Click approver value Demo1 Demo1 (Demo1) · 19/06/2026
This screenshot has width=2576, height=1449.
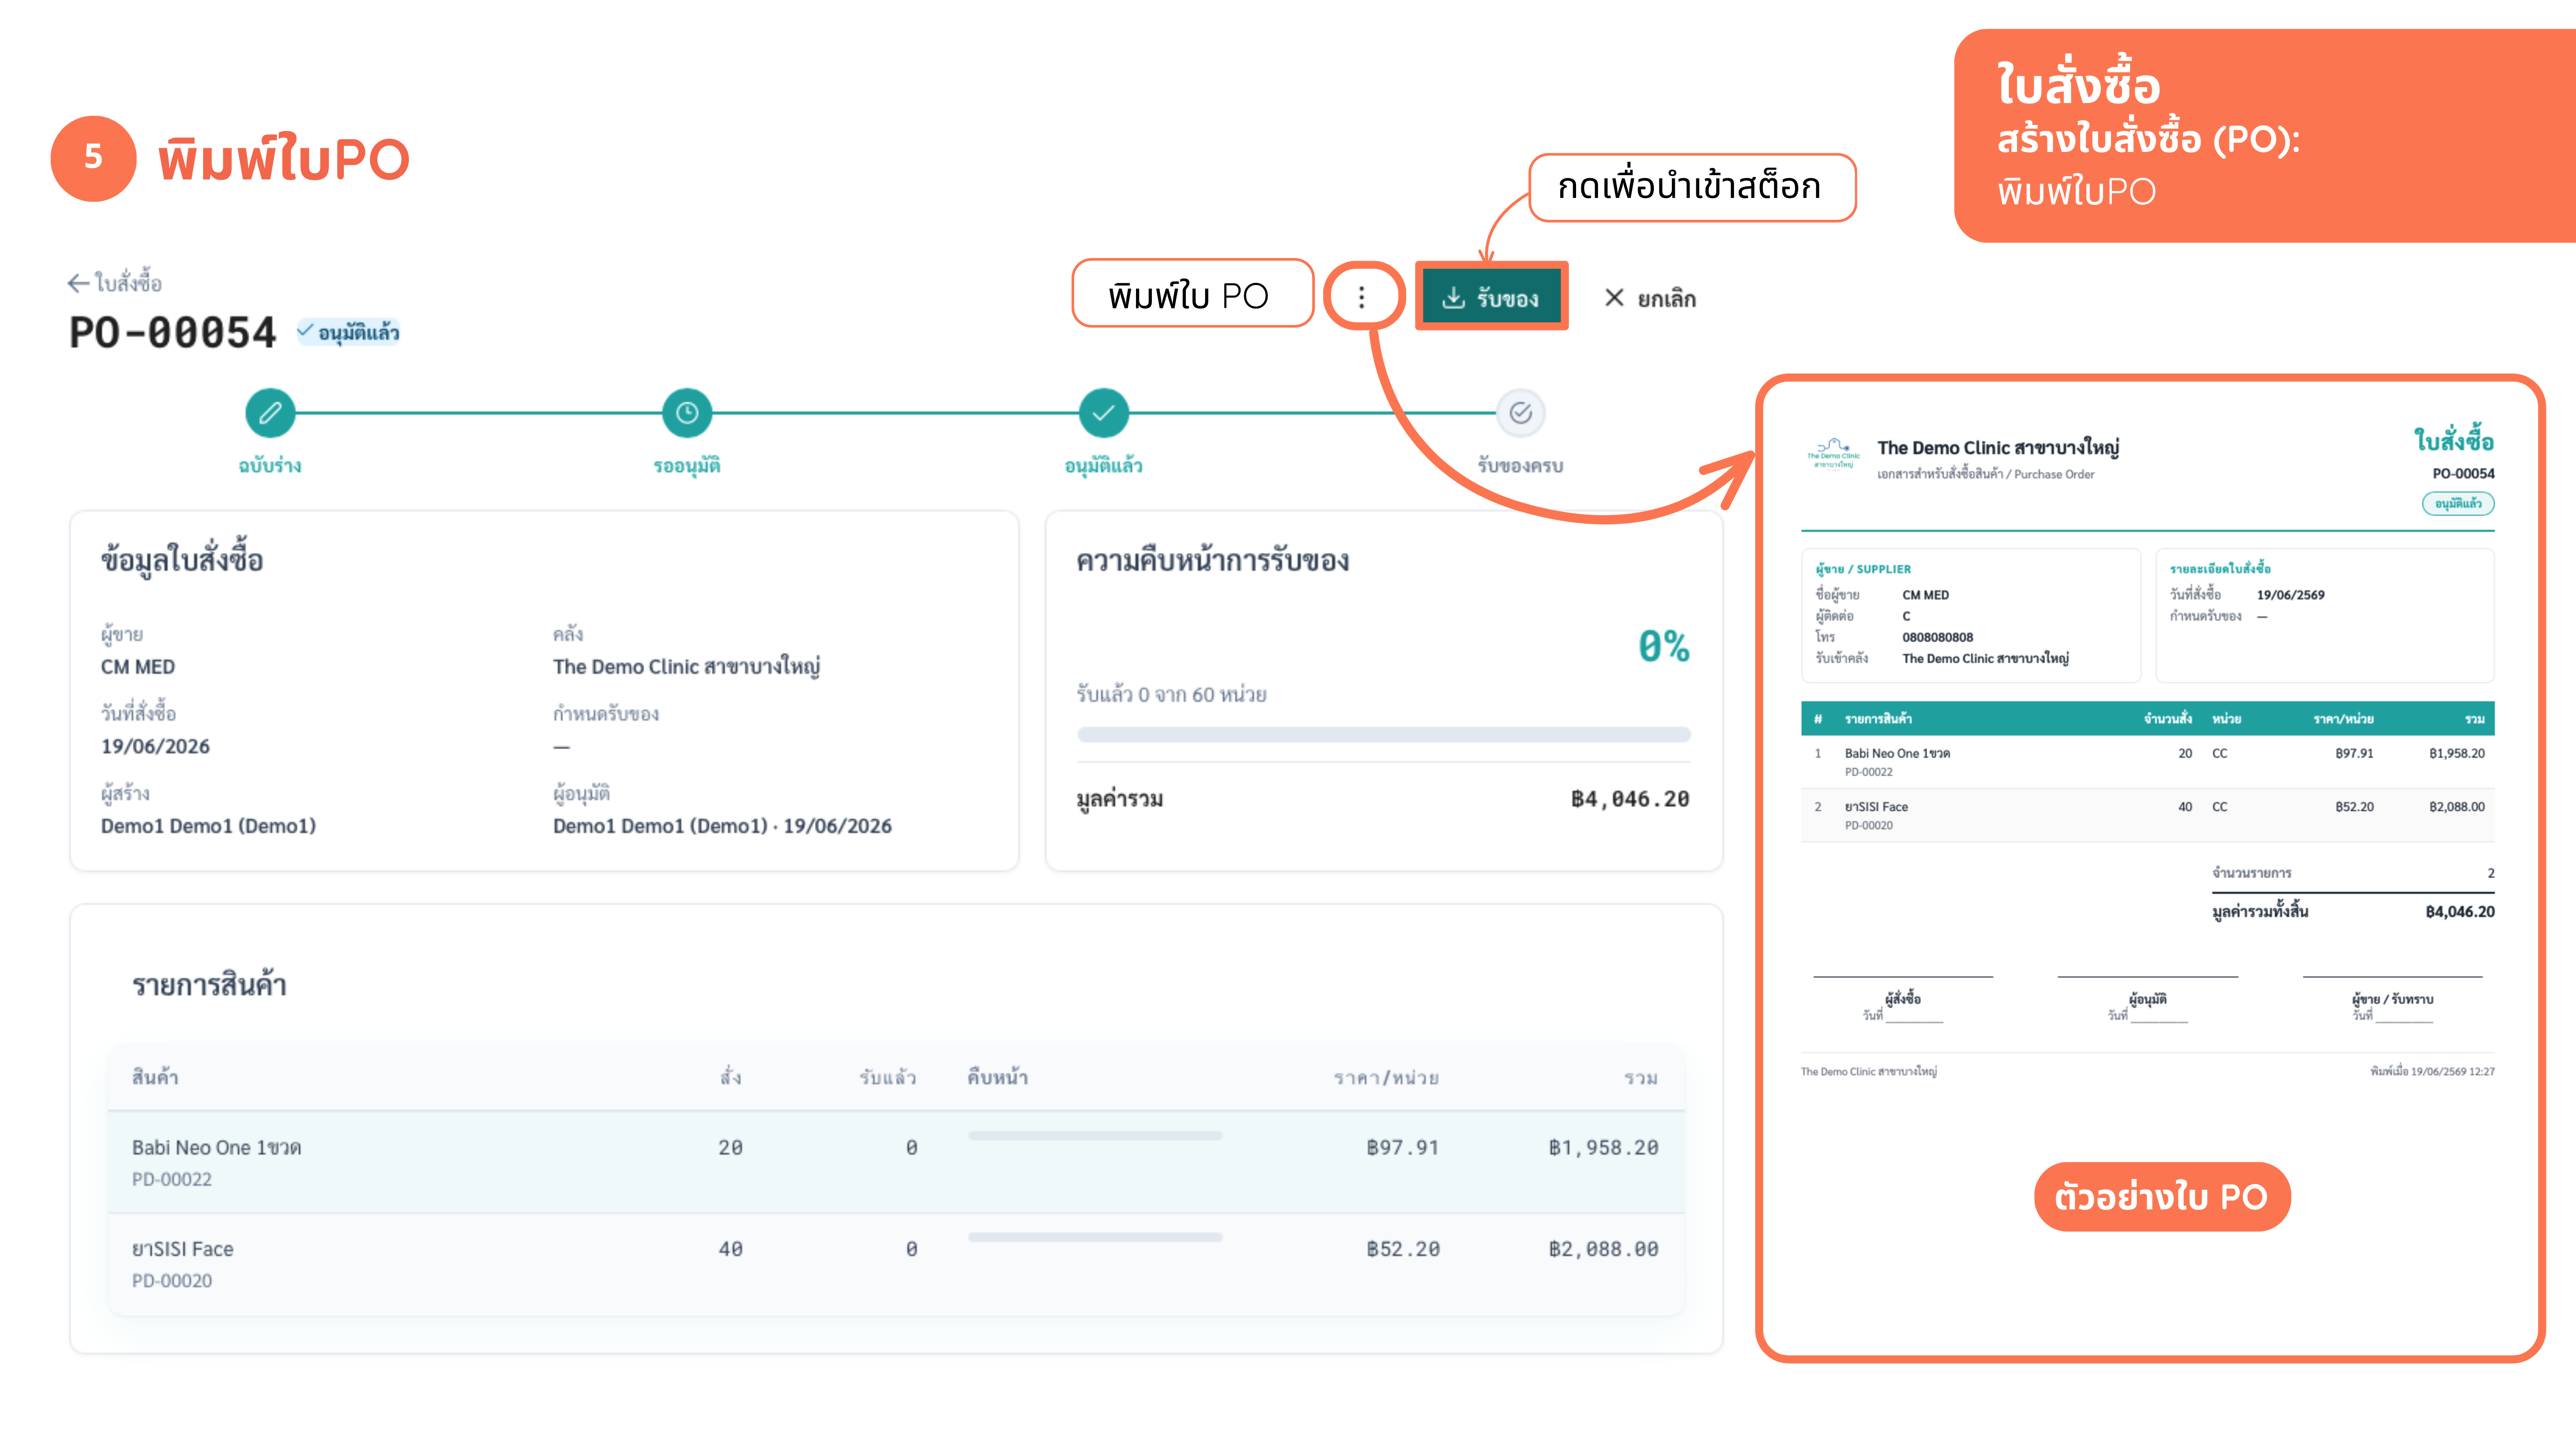pos(722,826)
